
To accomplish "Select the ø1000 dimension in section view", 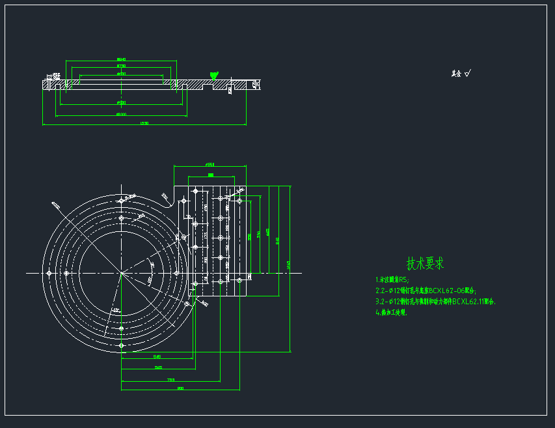I will [x=121, y=114].
